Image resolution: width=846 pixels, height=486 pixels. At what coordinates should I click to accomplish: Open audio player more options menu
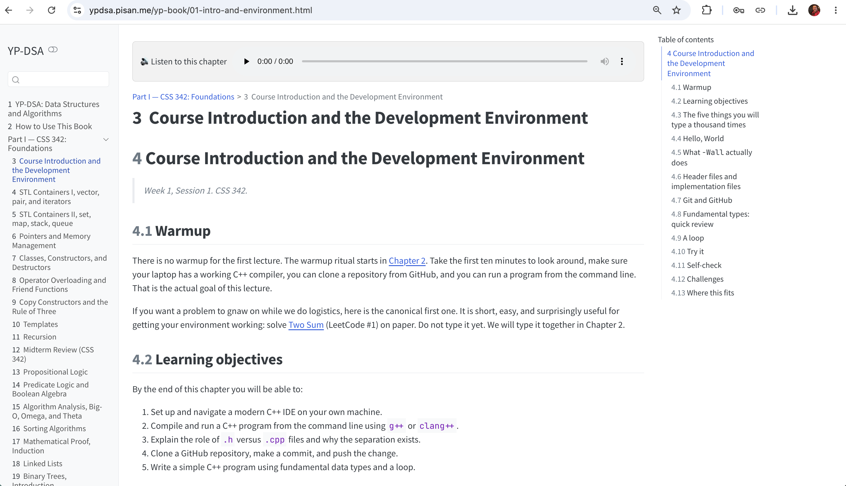click(x=622, y=61)
